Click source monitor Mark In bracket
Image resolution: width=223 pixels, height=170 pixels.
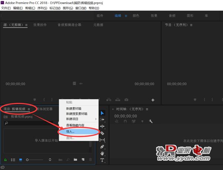click(x=44, y=100)
